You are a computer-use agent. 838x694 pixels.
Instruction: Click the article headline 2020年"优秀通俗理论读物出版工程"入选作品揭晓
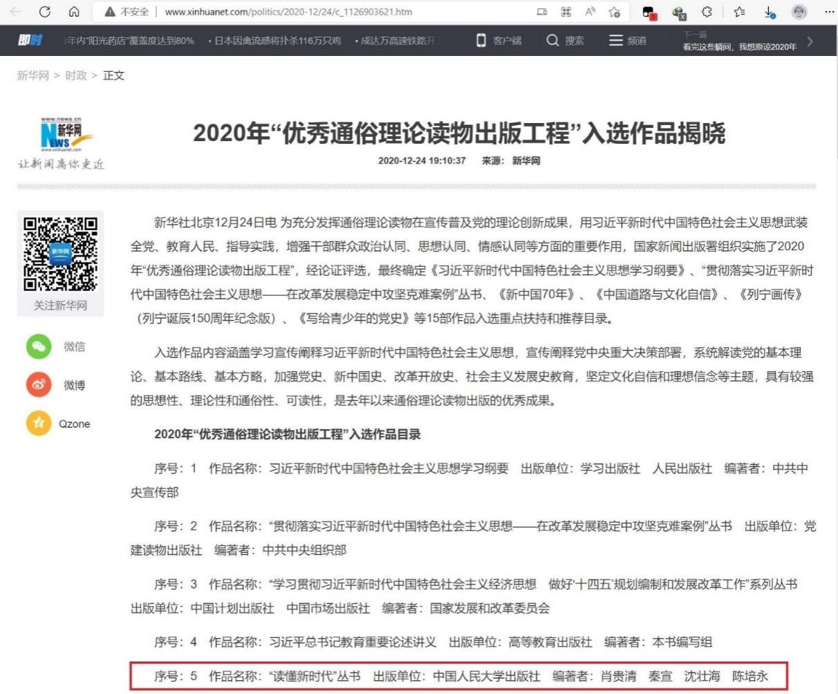click(459, 133)
